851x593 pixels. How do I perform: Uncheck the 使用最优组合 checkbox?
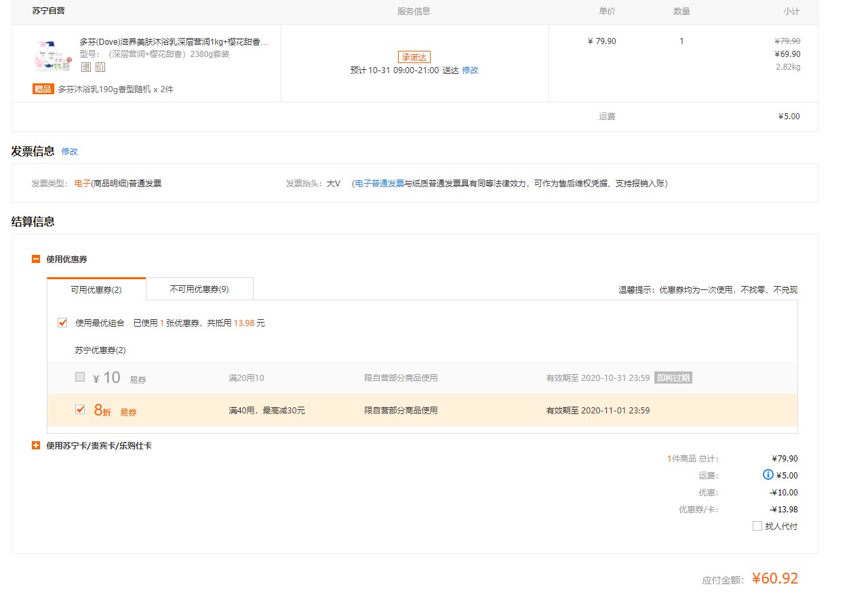(x=62, y=323)
